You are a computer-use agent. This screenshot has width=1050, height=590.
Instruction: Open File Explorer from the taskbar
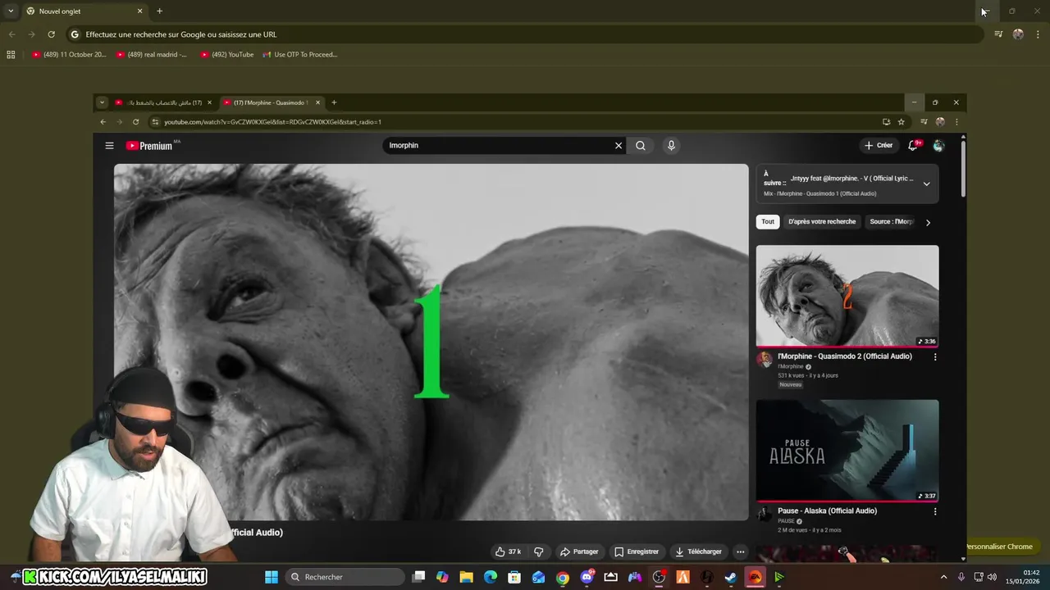[x=466, y=577]
